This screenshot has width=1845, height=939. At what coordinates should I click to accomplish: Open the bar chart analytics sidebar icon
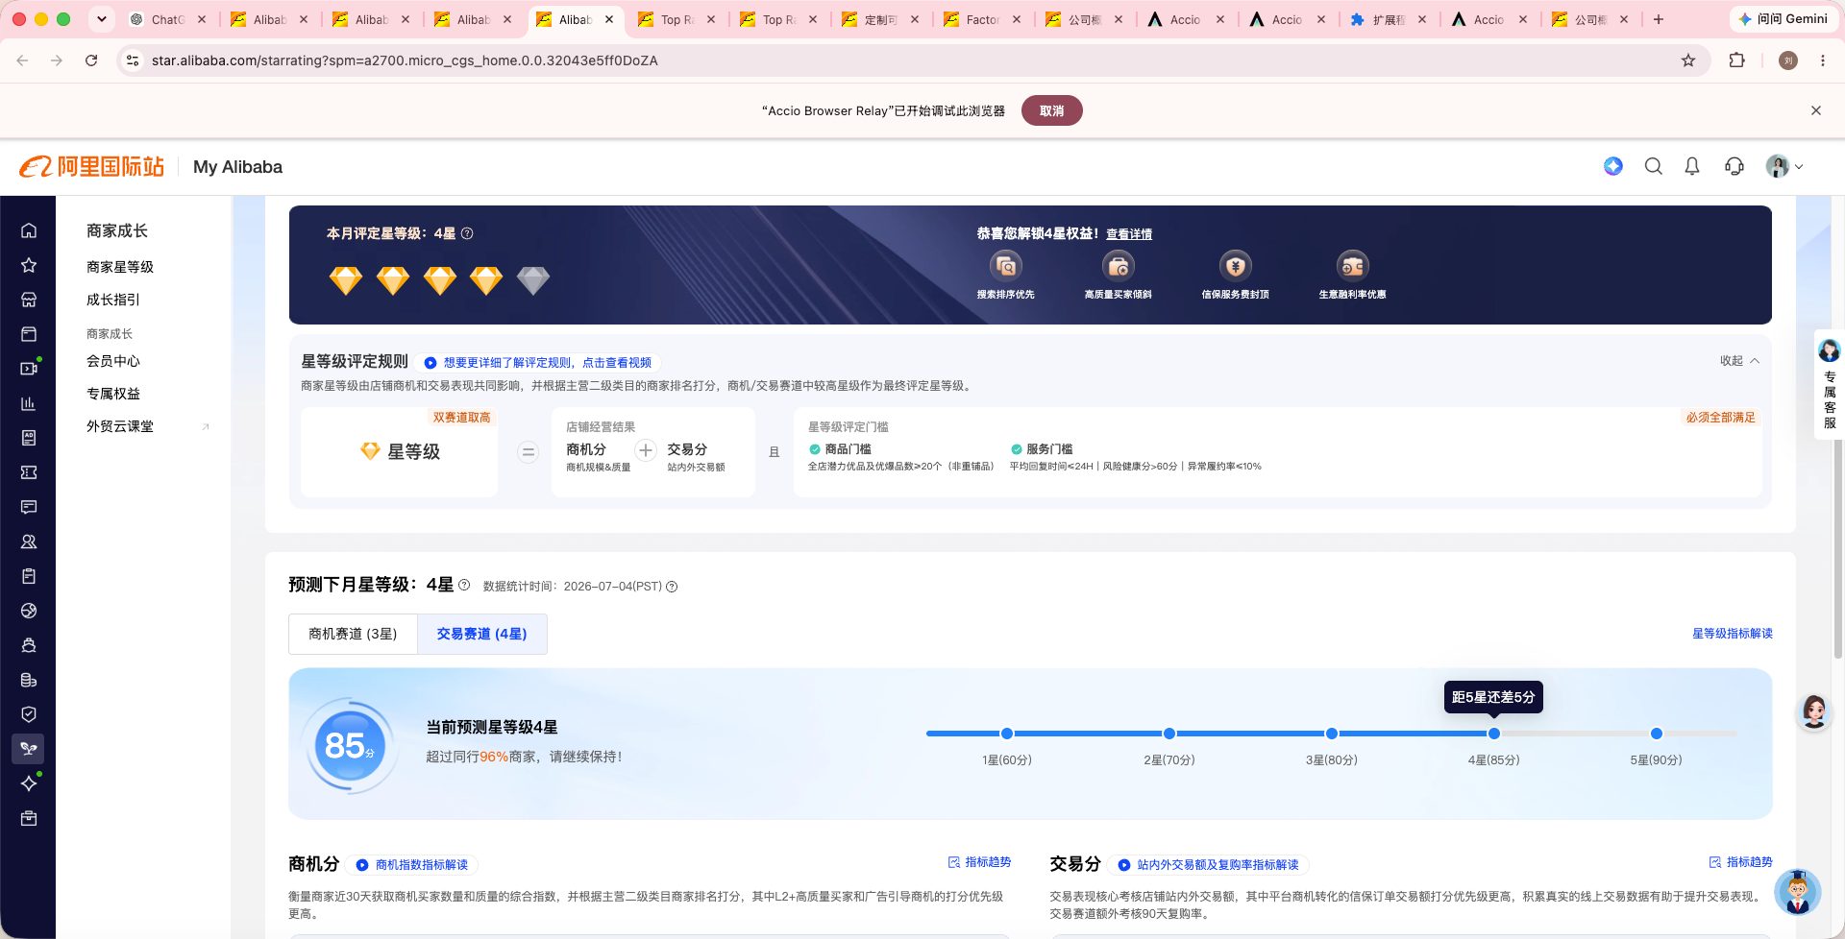tap(29, 403)
